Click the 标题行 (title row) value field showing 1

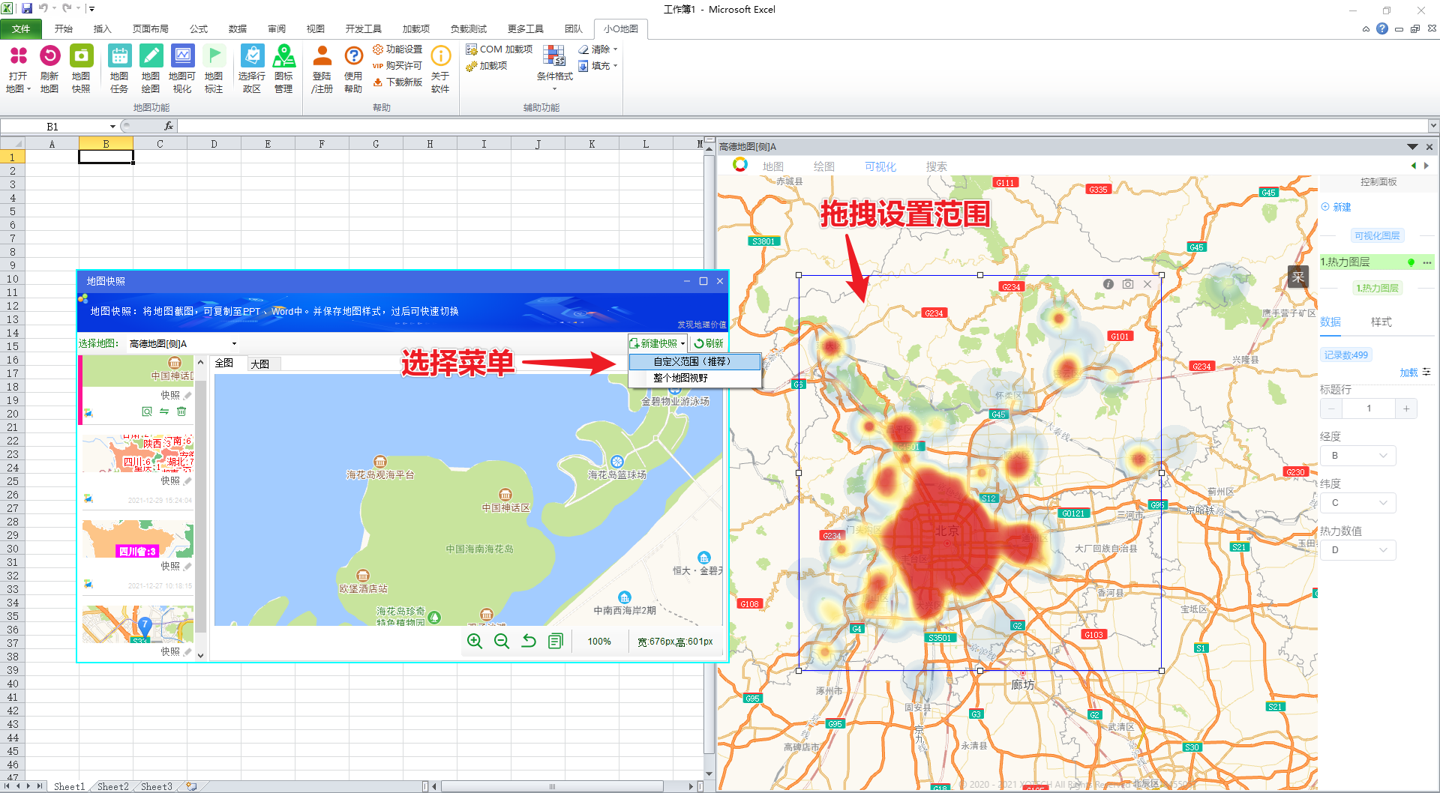click(x=1369, y=408)
